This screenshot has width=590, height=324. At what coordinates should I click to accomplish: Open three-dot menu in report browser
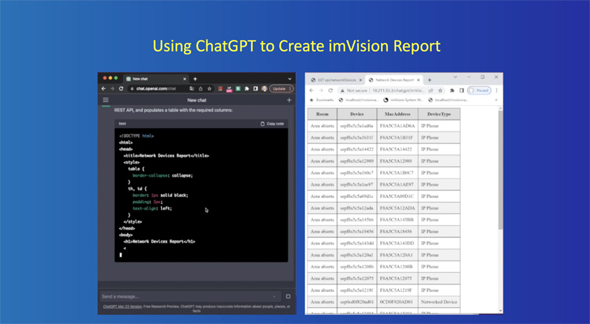tap(496, 91)
